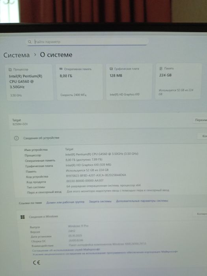Select product code 00330-80000-00000-AA307
The width and height of the screenshot is (207, 276).
click(85, 181)
